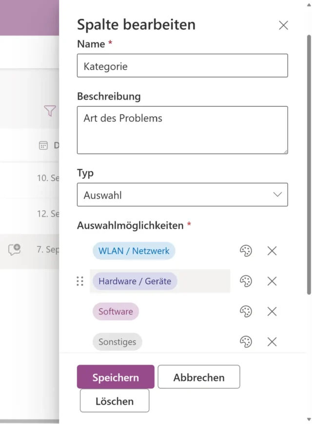Click the add comment icon in list row
312x424 pixels.
coord(15,250)
